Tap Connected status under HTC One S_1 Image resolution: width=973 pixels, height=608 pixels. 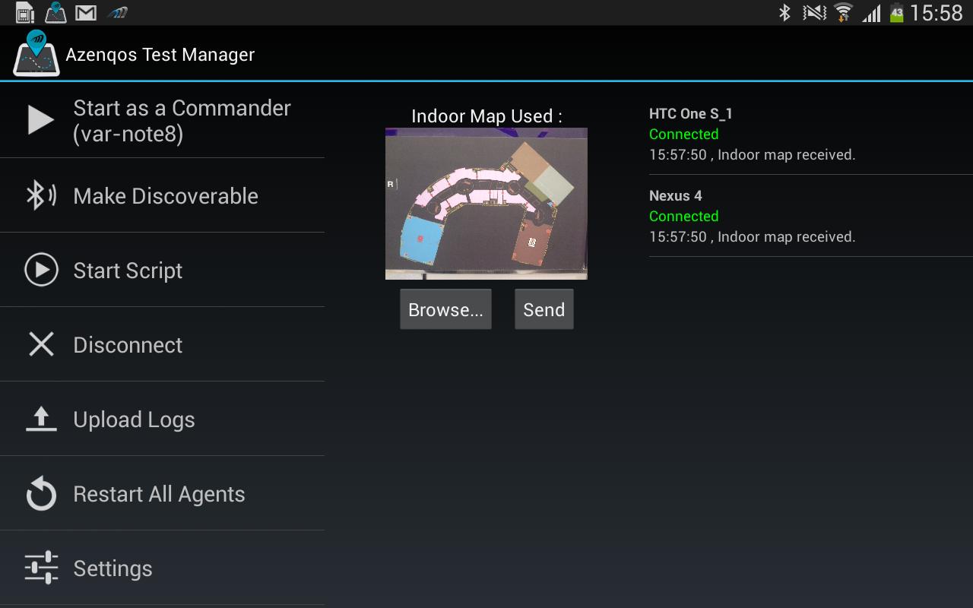pyautogui.click(x=683, y=134)
